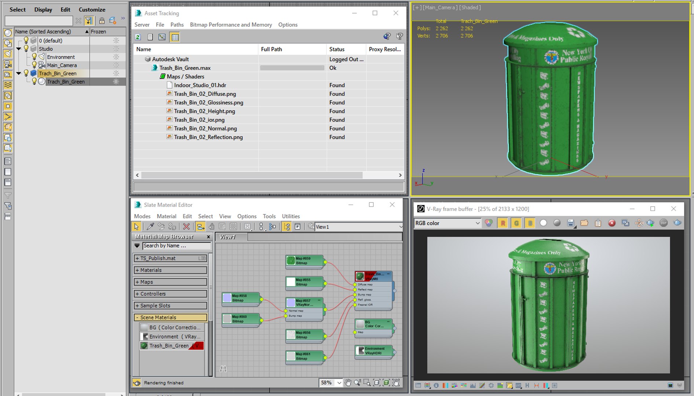Switch to monochrome mode gray sphere
The image size is (694, 396).
point(557,223)
